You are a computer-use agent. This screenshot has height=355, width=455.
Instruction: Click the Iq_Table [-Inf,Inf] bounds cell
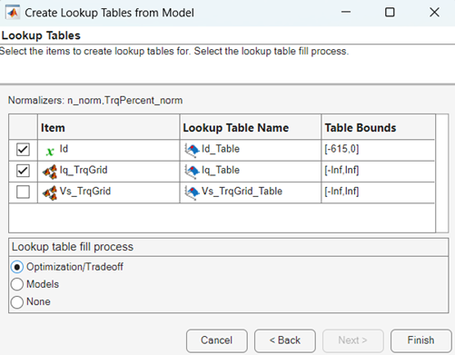pyautogui.click(x=378, y=172)
